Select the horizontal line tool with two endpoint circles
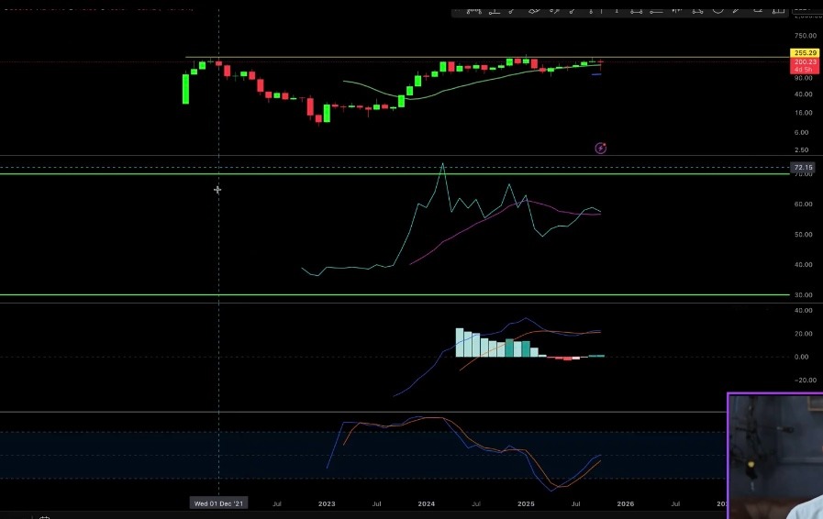Image resolution: width=823 pixels, height=519 pixels. [x=635, y=11]
